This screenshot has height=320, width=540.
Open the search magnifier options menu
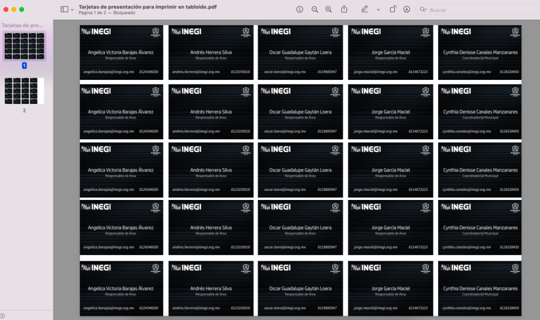click(x=424, y=10)
